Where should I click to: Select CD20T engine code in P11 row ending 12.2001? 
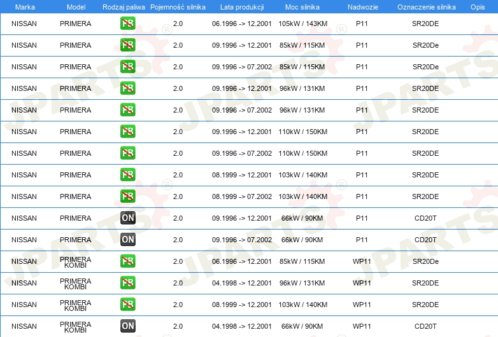pyautogui.click(x=425, y=218)
